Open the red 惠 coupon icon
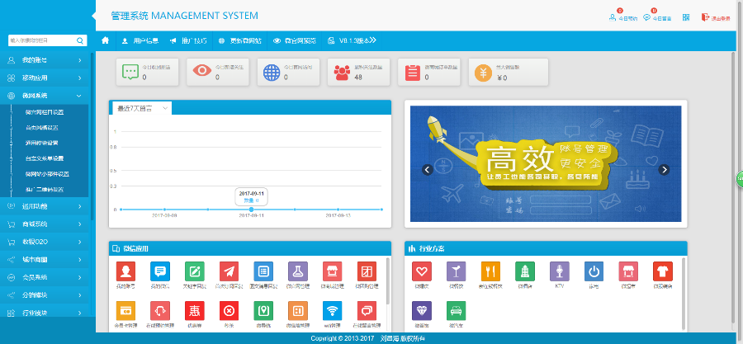743x344 pixels. (194, 310)
